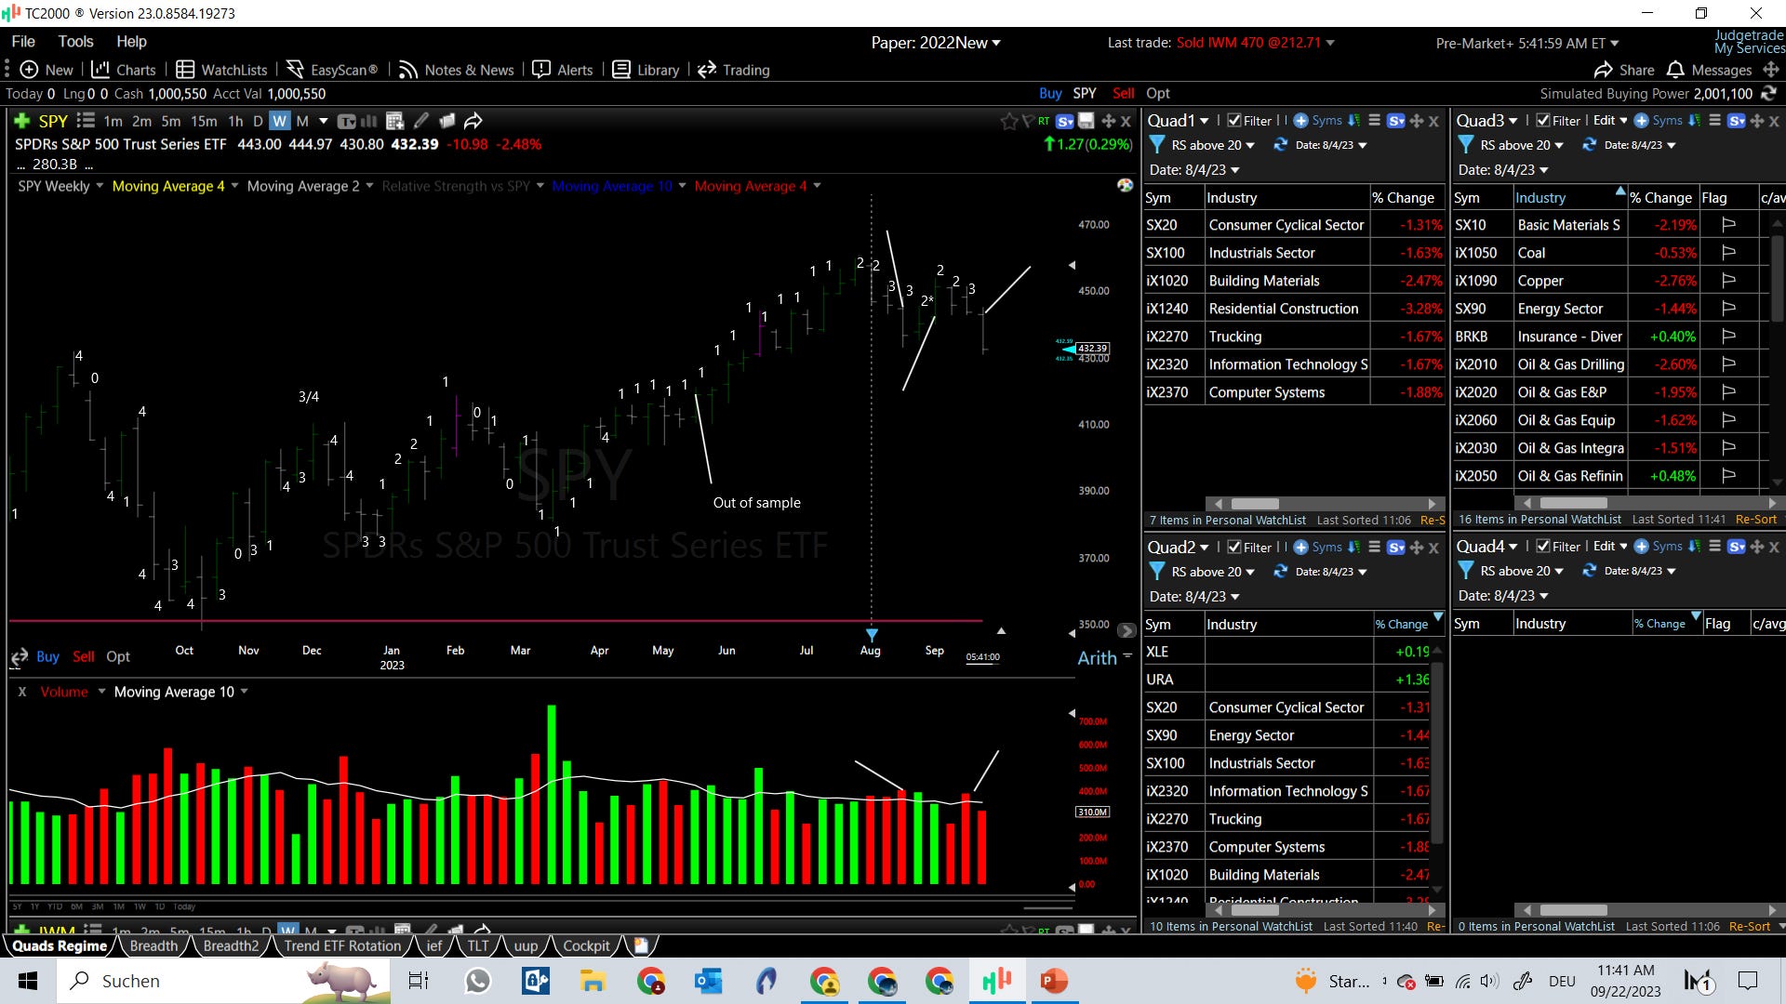Toggle Quad1 Filter checkbox
The image size is (1786, 1004).
[1234, 121]
